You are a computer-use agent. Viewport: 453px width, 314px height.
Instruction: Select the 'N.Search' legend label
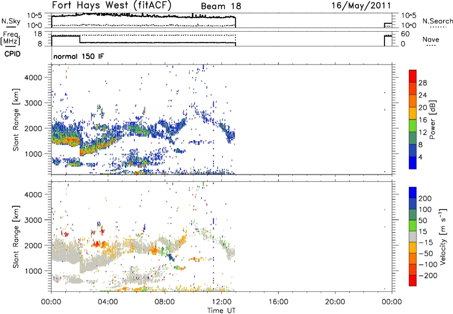pos(437,21)
